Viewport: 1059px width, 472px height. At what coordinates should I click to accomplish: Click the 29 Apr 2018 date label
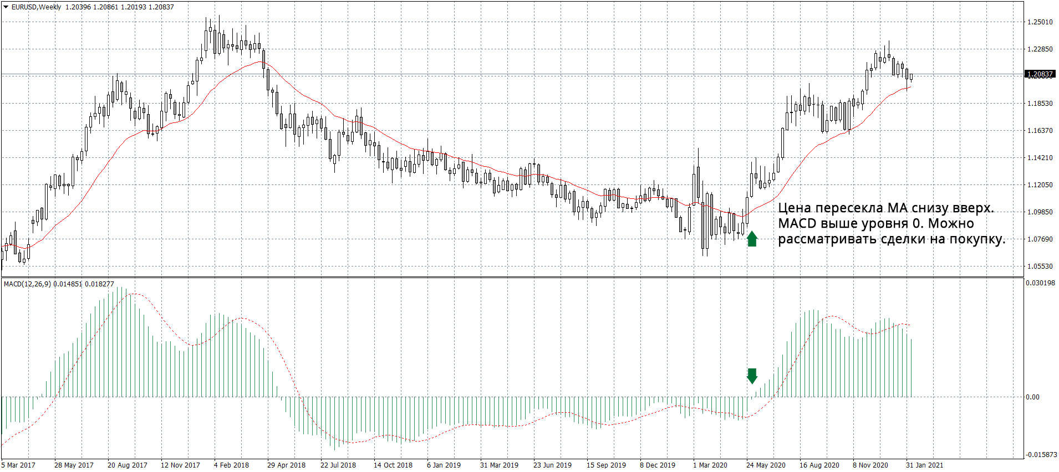286,465
